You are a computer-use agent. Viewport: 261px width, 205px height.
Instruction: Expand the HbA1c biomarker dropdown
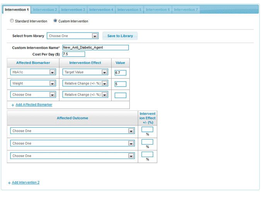click(x=33, y=72)
